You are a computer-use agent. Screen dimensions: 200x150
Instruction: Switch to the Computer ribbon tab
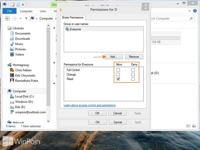tap(26, 11)
